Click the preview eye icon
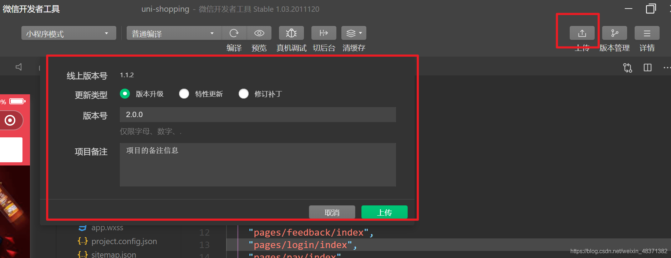This screenshot has width=671, height=258. (x=259, y=33)
